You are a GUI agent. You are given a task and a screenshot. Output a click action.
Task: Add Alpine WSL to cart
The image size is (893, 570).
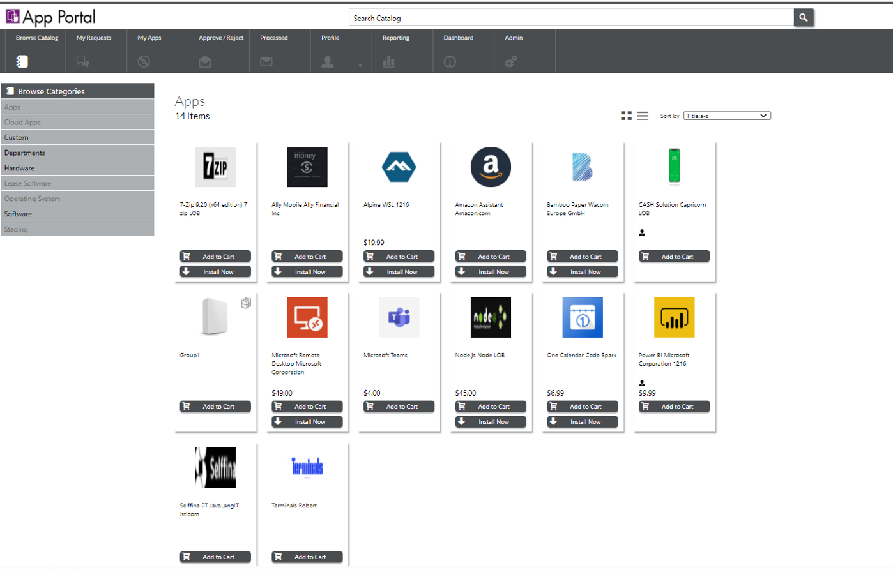(x=399, y=257)
